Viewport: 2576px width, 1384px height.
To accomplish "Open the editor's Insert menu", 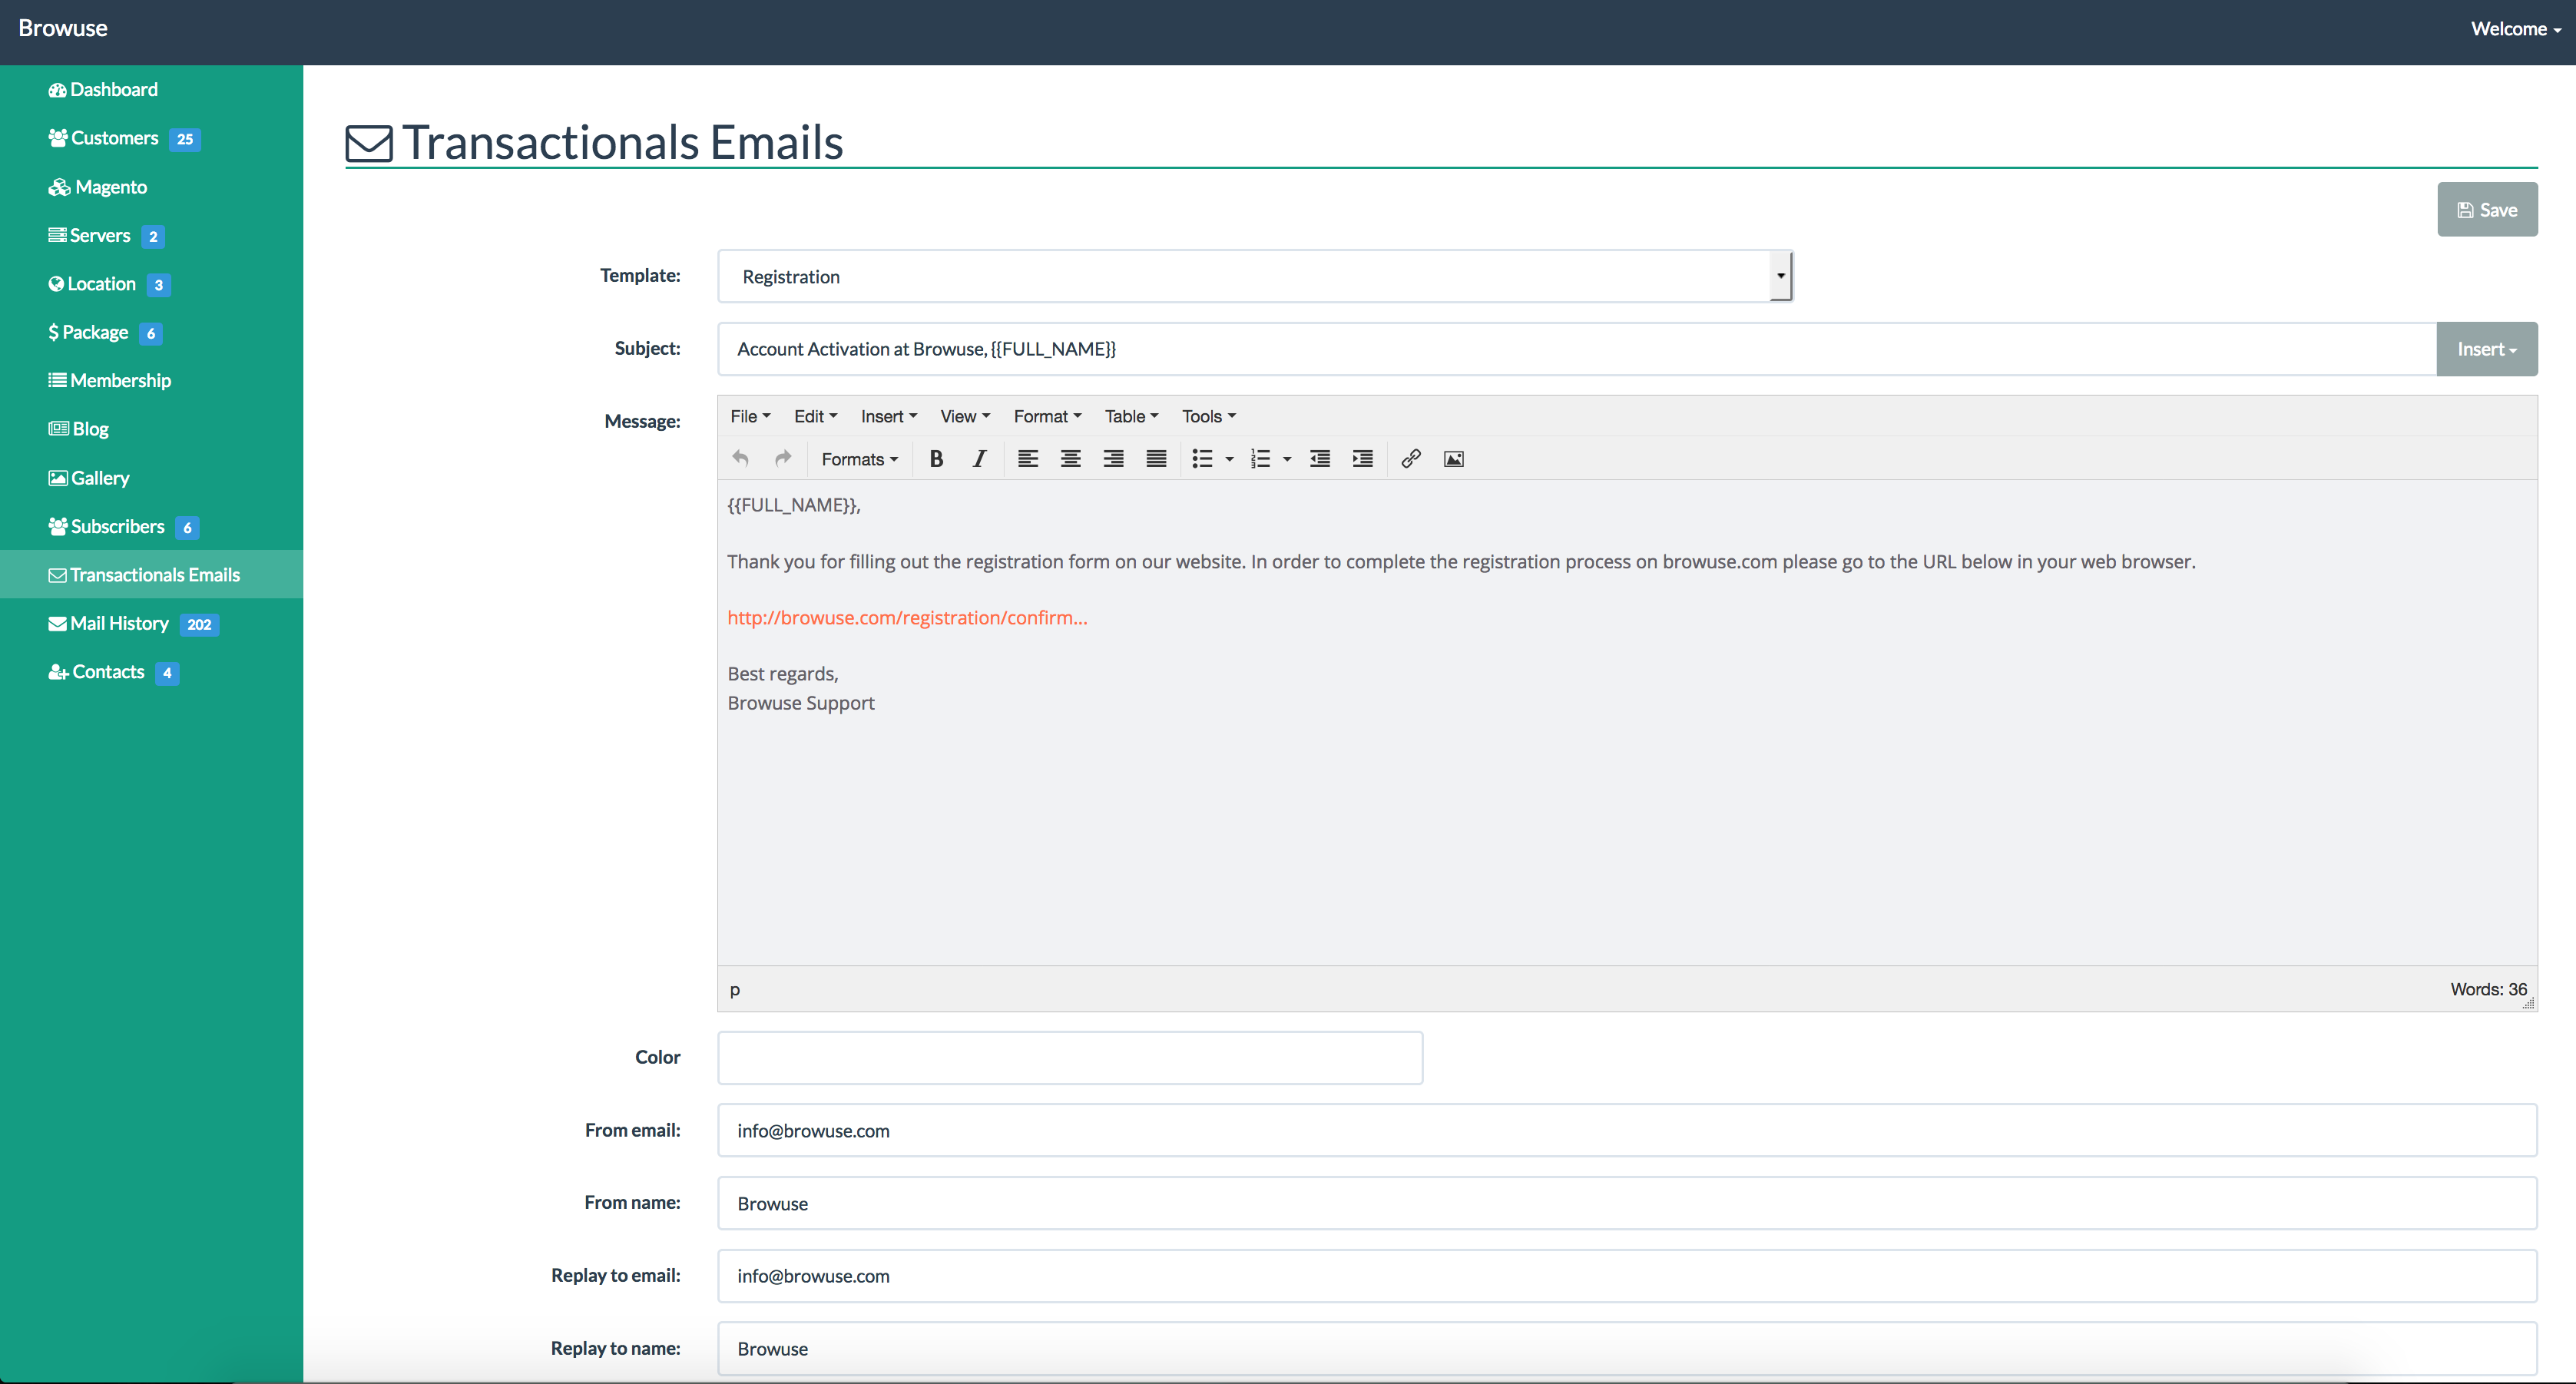I will point(888,416).
